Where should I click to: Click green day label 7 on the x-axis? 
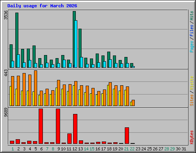coord(47,149)
